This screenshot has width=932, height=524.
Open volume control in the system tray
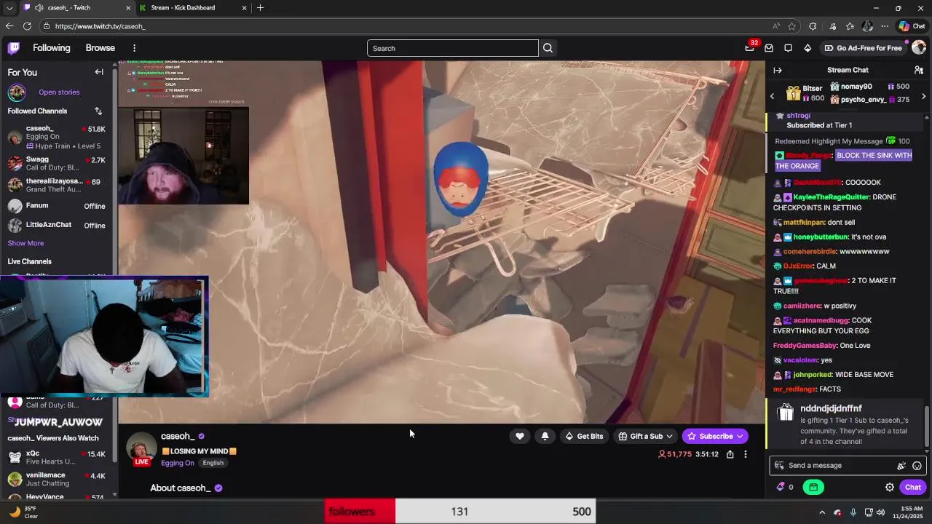[x=881, y=512]
